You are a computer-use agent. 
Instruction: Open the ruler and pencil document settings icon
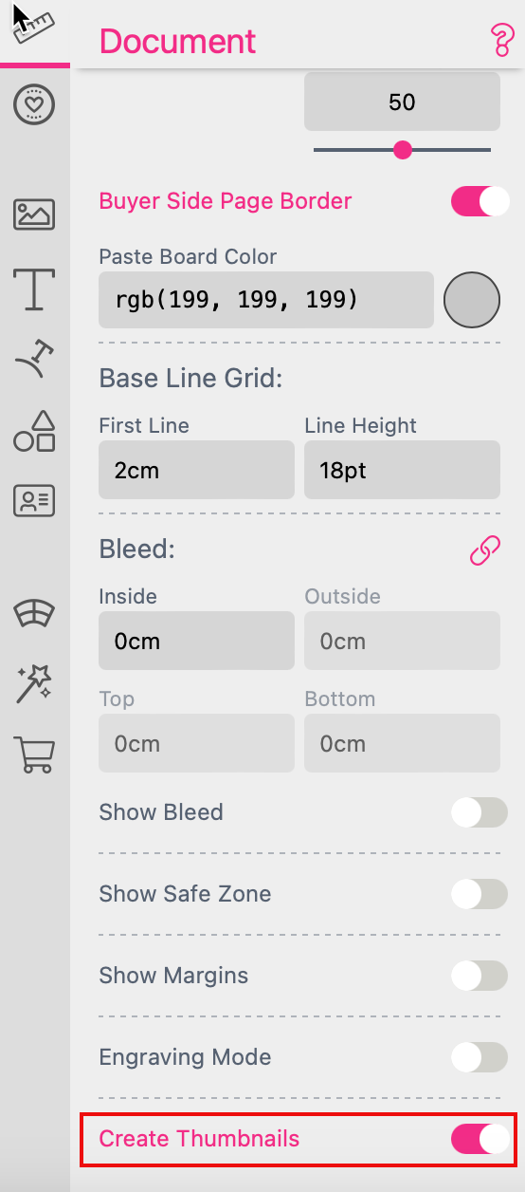tap(34, 30)
